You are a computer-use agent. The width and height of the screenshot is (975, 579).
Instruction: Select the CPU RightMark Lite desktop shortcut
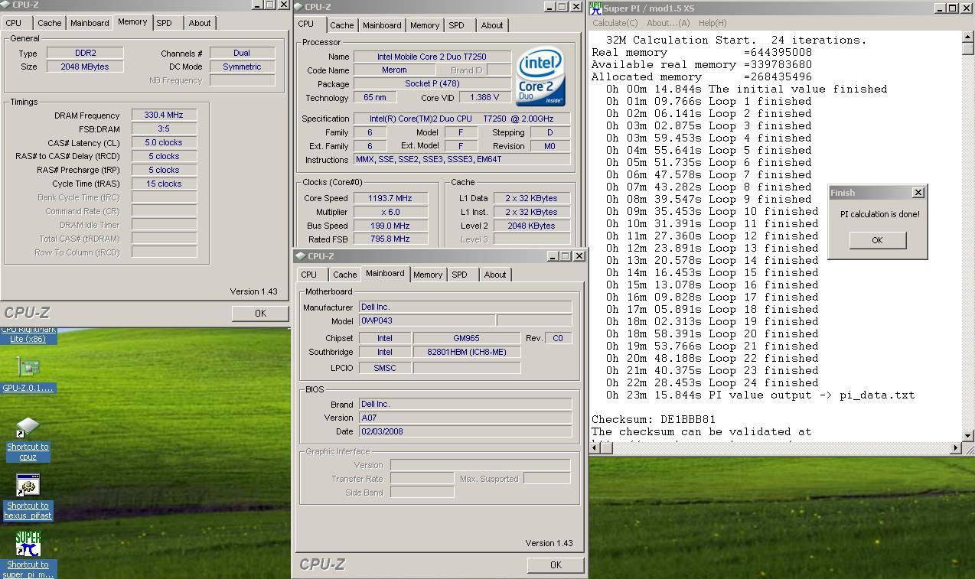[28, 335]
